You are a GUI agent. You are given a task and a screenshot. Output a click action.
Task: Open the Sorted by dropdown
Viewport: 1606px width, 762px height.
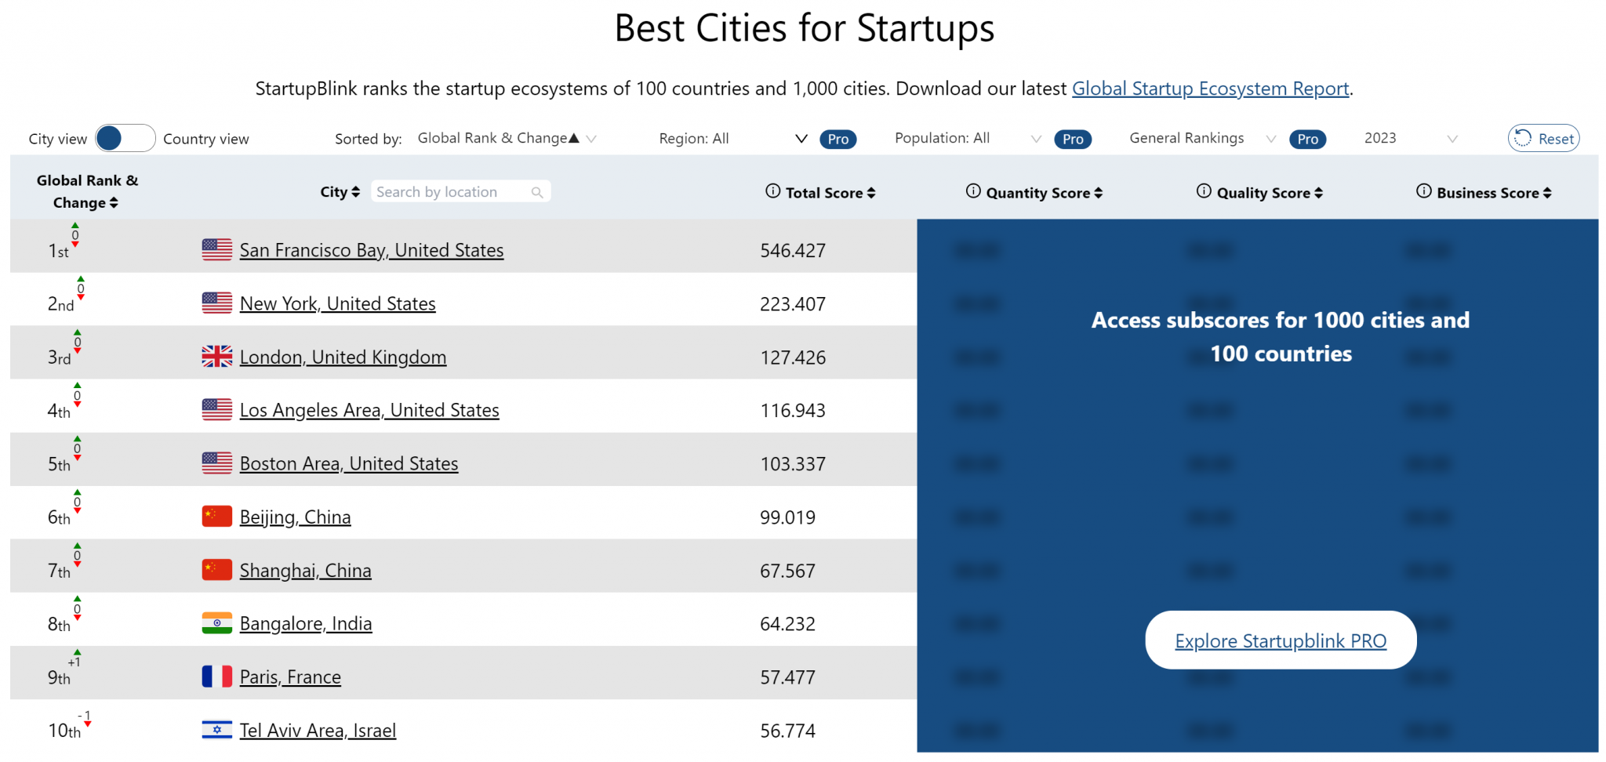[x=506, y=138]
